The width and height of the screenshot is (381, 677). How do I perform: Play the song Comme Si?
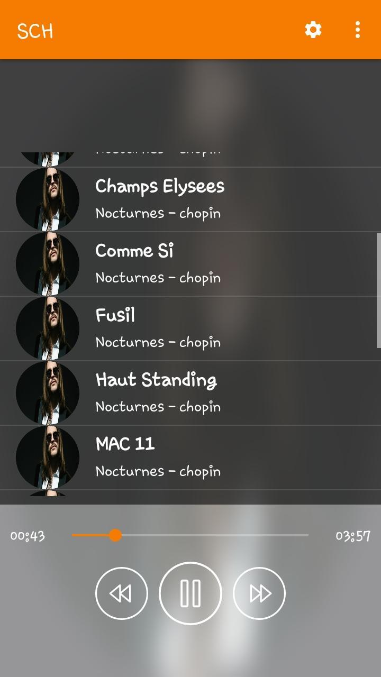coord(190,264)
